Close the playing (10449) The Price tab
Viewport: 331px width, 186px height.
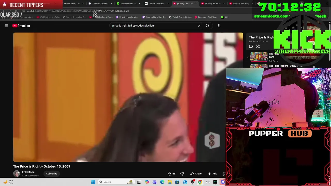pyautogui.click(x=196, y=4)
